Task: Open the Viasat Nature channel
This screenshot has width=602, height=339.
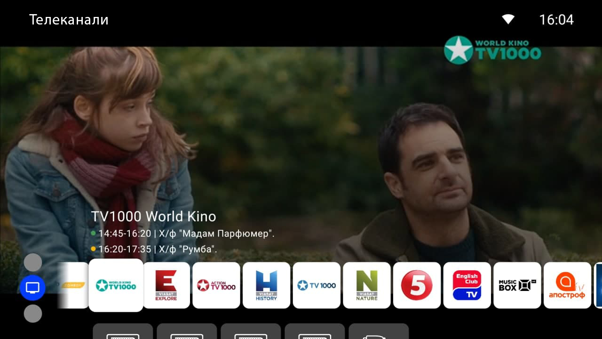Action: click(x=367, y=285)
